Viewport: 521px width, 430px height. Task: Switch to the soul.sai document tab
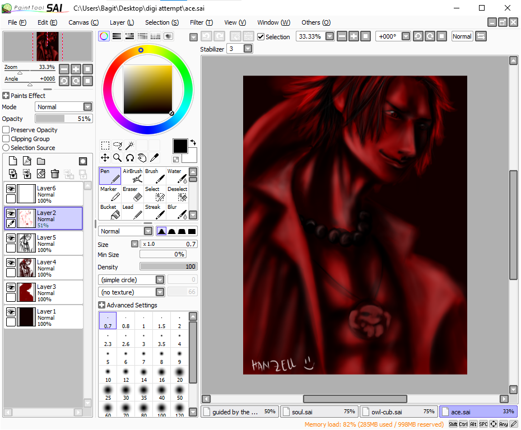(x=319, y=412)
